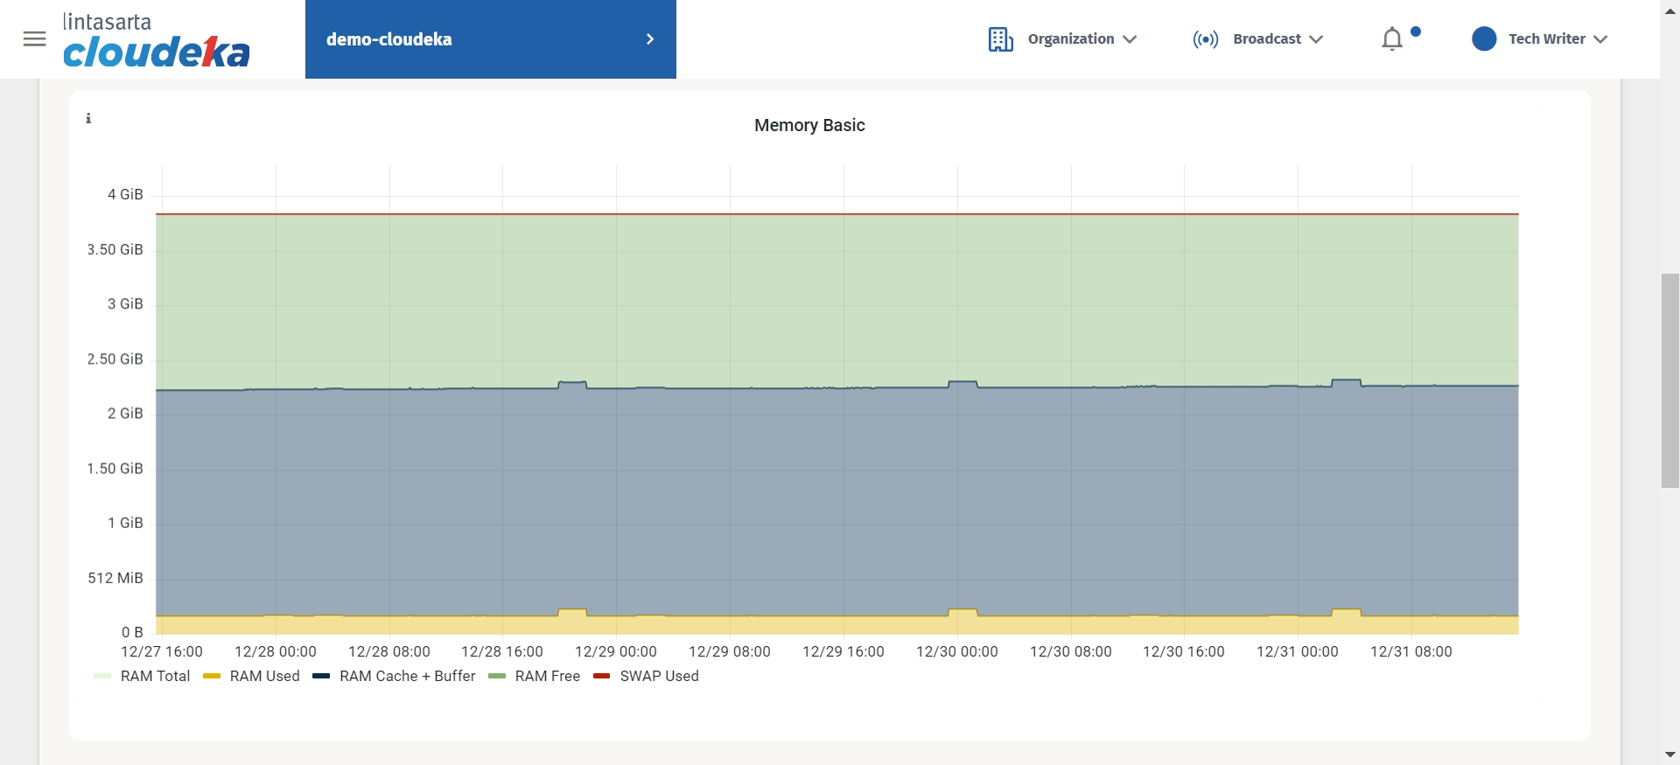Screen dimensions: 1680x765
Task: Select the demo-cloudeka project tab
Action: (x=389, y=39)
